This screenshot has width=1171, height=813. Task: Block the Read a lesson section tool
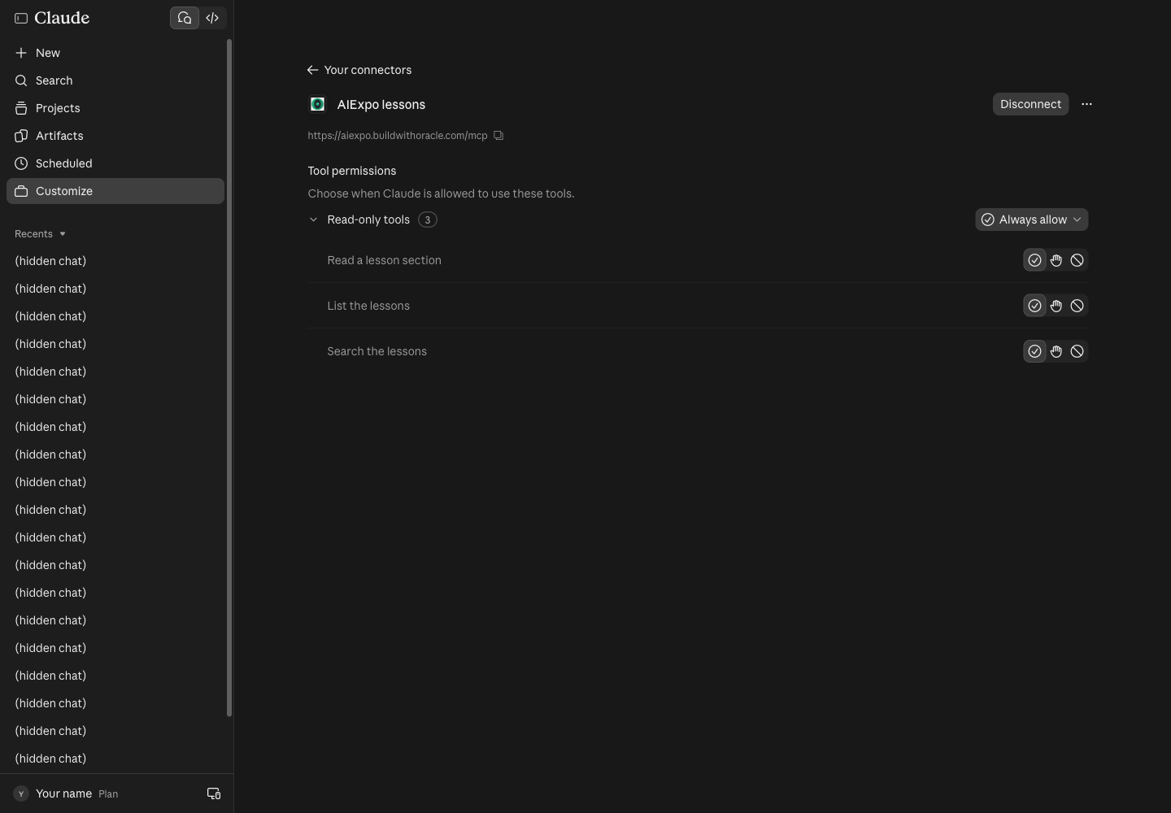(1077, 260)
